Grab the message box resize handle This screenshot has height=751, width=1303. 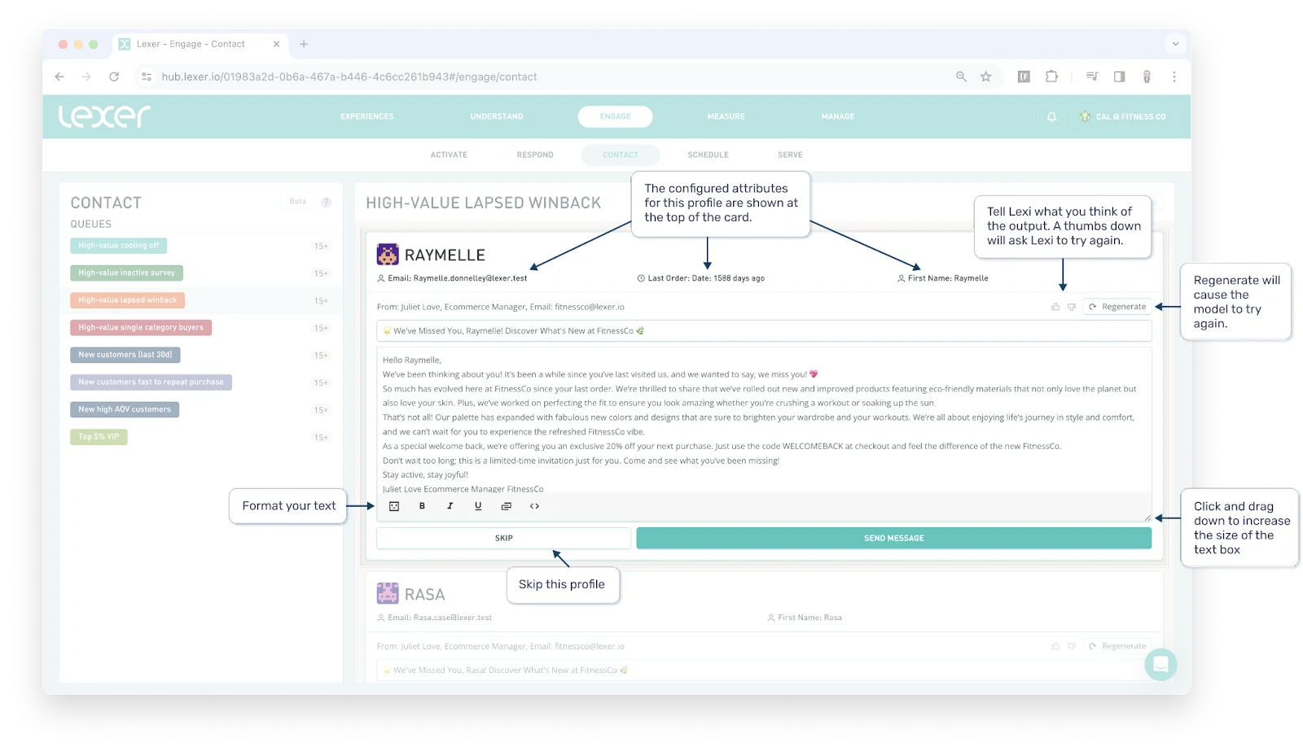coord(1147,517)
